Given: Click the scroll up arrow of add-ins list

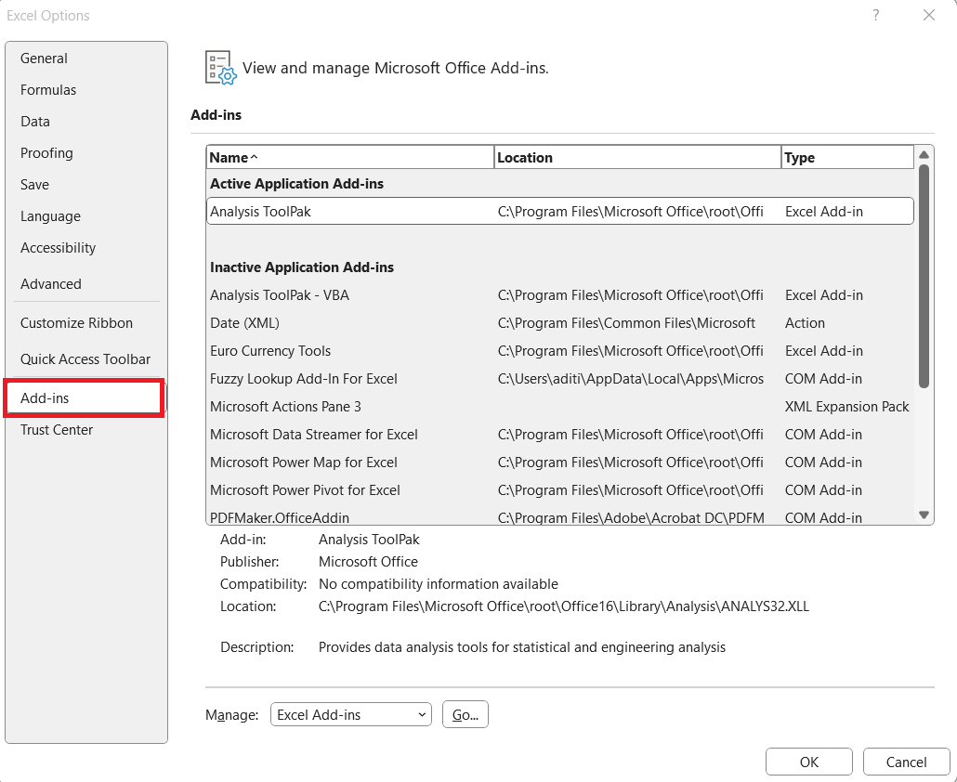Looking at the screenshot, I should click(924, 155).
